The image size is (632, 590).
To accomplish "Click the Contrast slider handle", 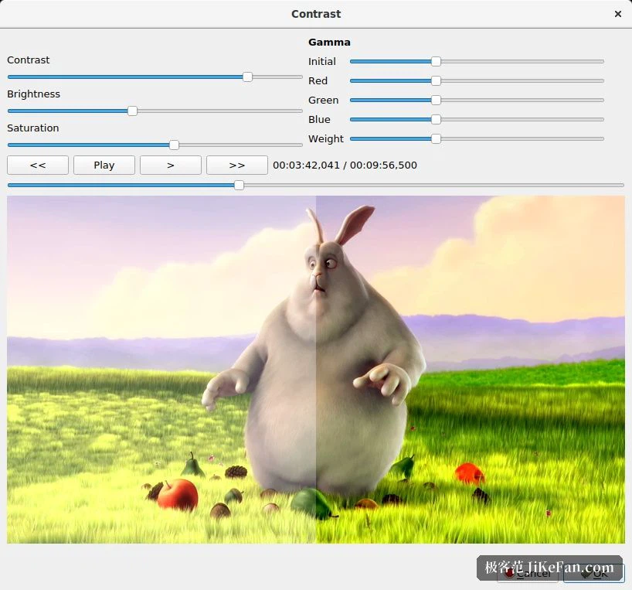I will click(247, 77).
